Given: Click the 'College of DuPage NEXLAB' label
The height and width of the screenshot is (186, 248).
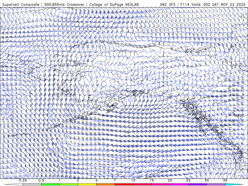Looking at the screenshot, I should pos(114,5).
